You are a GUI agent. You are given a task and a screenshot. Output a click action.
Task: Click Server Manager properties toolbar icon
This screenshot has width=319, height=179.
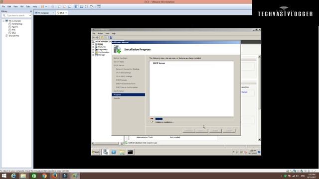point(106,38)
